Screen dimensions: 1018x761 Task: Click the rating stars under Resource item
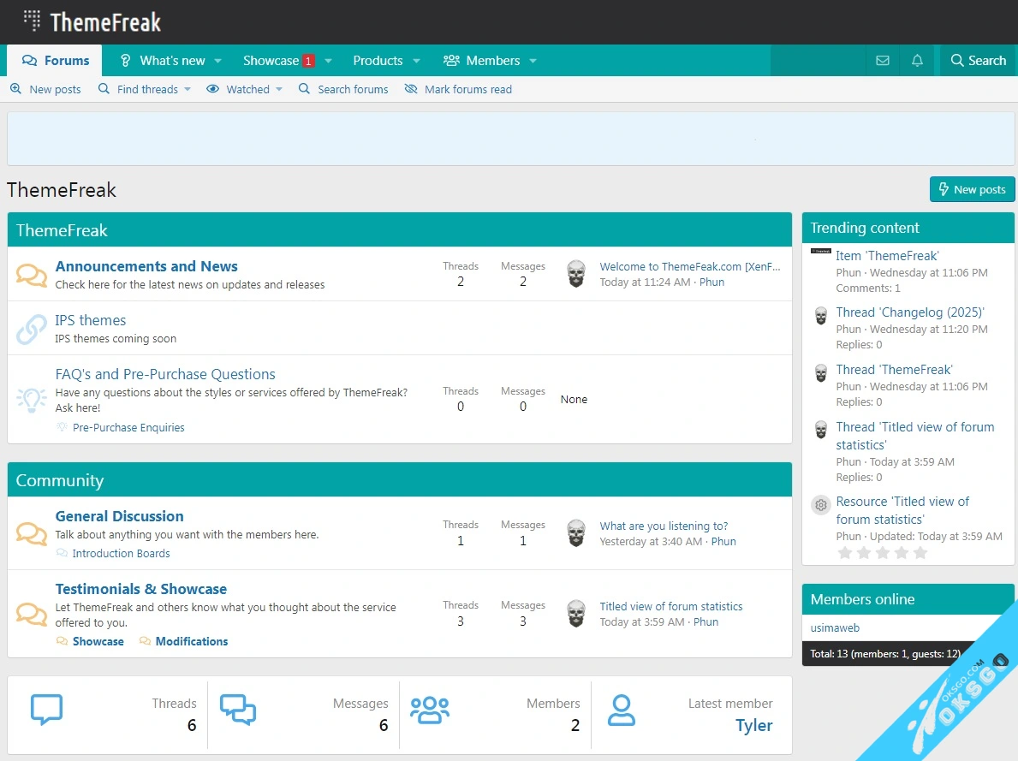882,553
